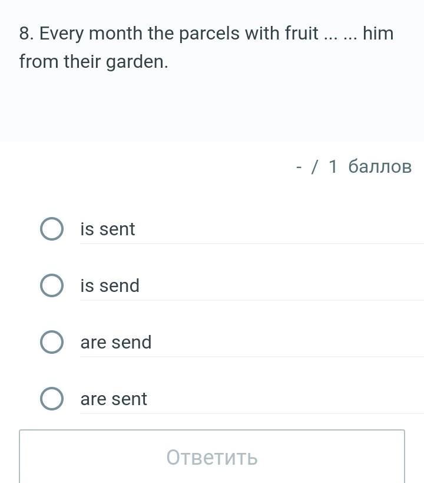424x483 pixels.
Task: Mark the "are sent" radio button
Action: click(52, 399)
